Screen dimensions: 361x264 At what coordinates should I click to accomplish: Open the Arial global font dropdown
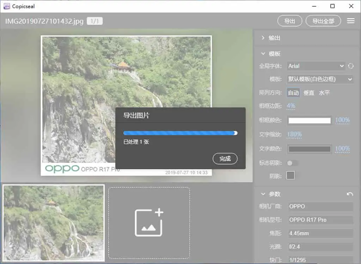pyautogui.click(x=316, y=66)
